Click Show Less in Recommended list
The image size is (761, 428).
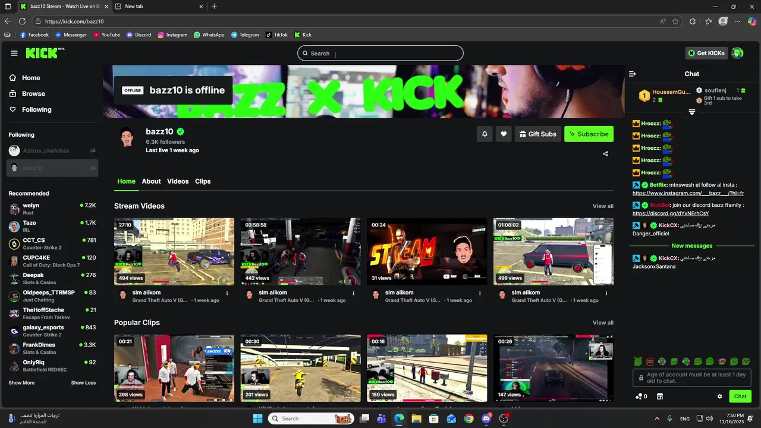(83, 383)
